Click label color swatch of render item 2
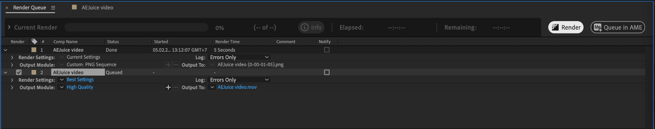Viewport: 655px width, 129px height. (x=34, y=72)
